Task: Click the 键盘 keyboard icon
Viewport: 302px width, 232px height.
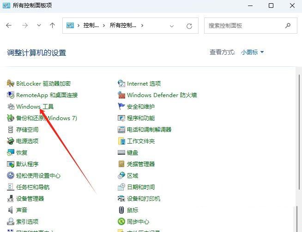Action: 121,152
